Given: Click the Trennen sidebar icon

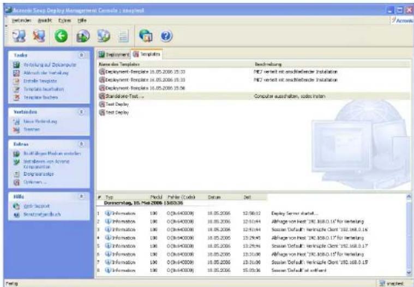Looking at the screenshot, I should point(16,130).
